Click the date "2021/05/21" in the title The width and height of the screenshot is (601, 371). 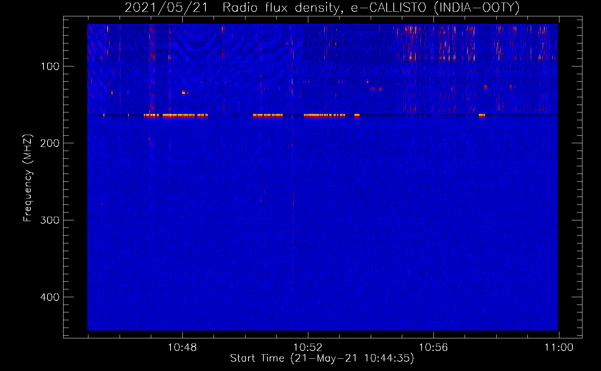pos(166,8)
